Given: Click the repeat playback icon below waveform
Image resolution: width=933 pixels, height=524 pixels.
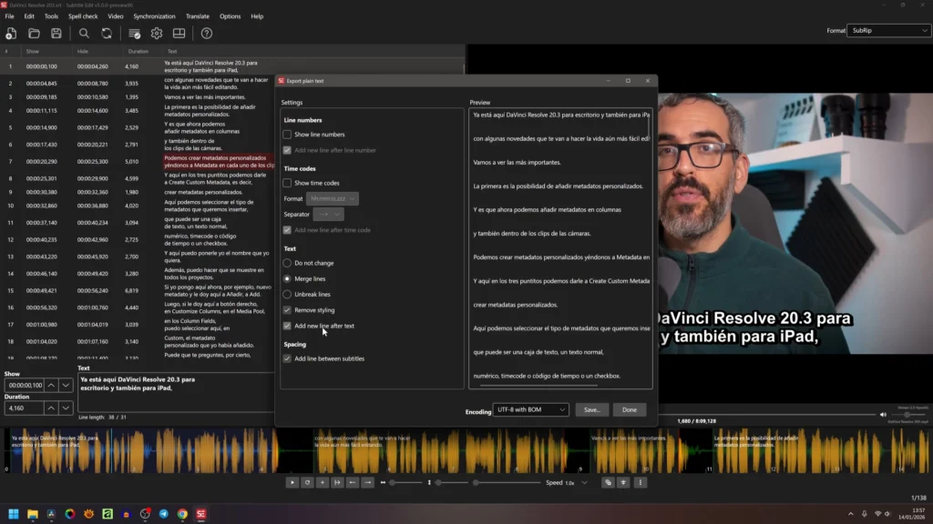Looking at the screenshot, I should (x=307, y=482).
